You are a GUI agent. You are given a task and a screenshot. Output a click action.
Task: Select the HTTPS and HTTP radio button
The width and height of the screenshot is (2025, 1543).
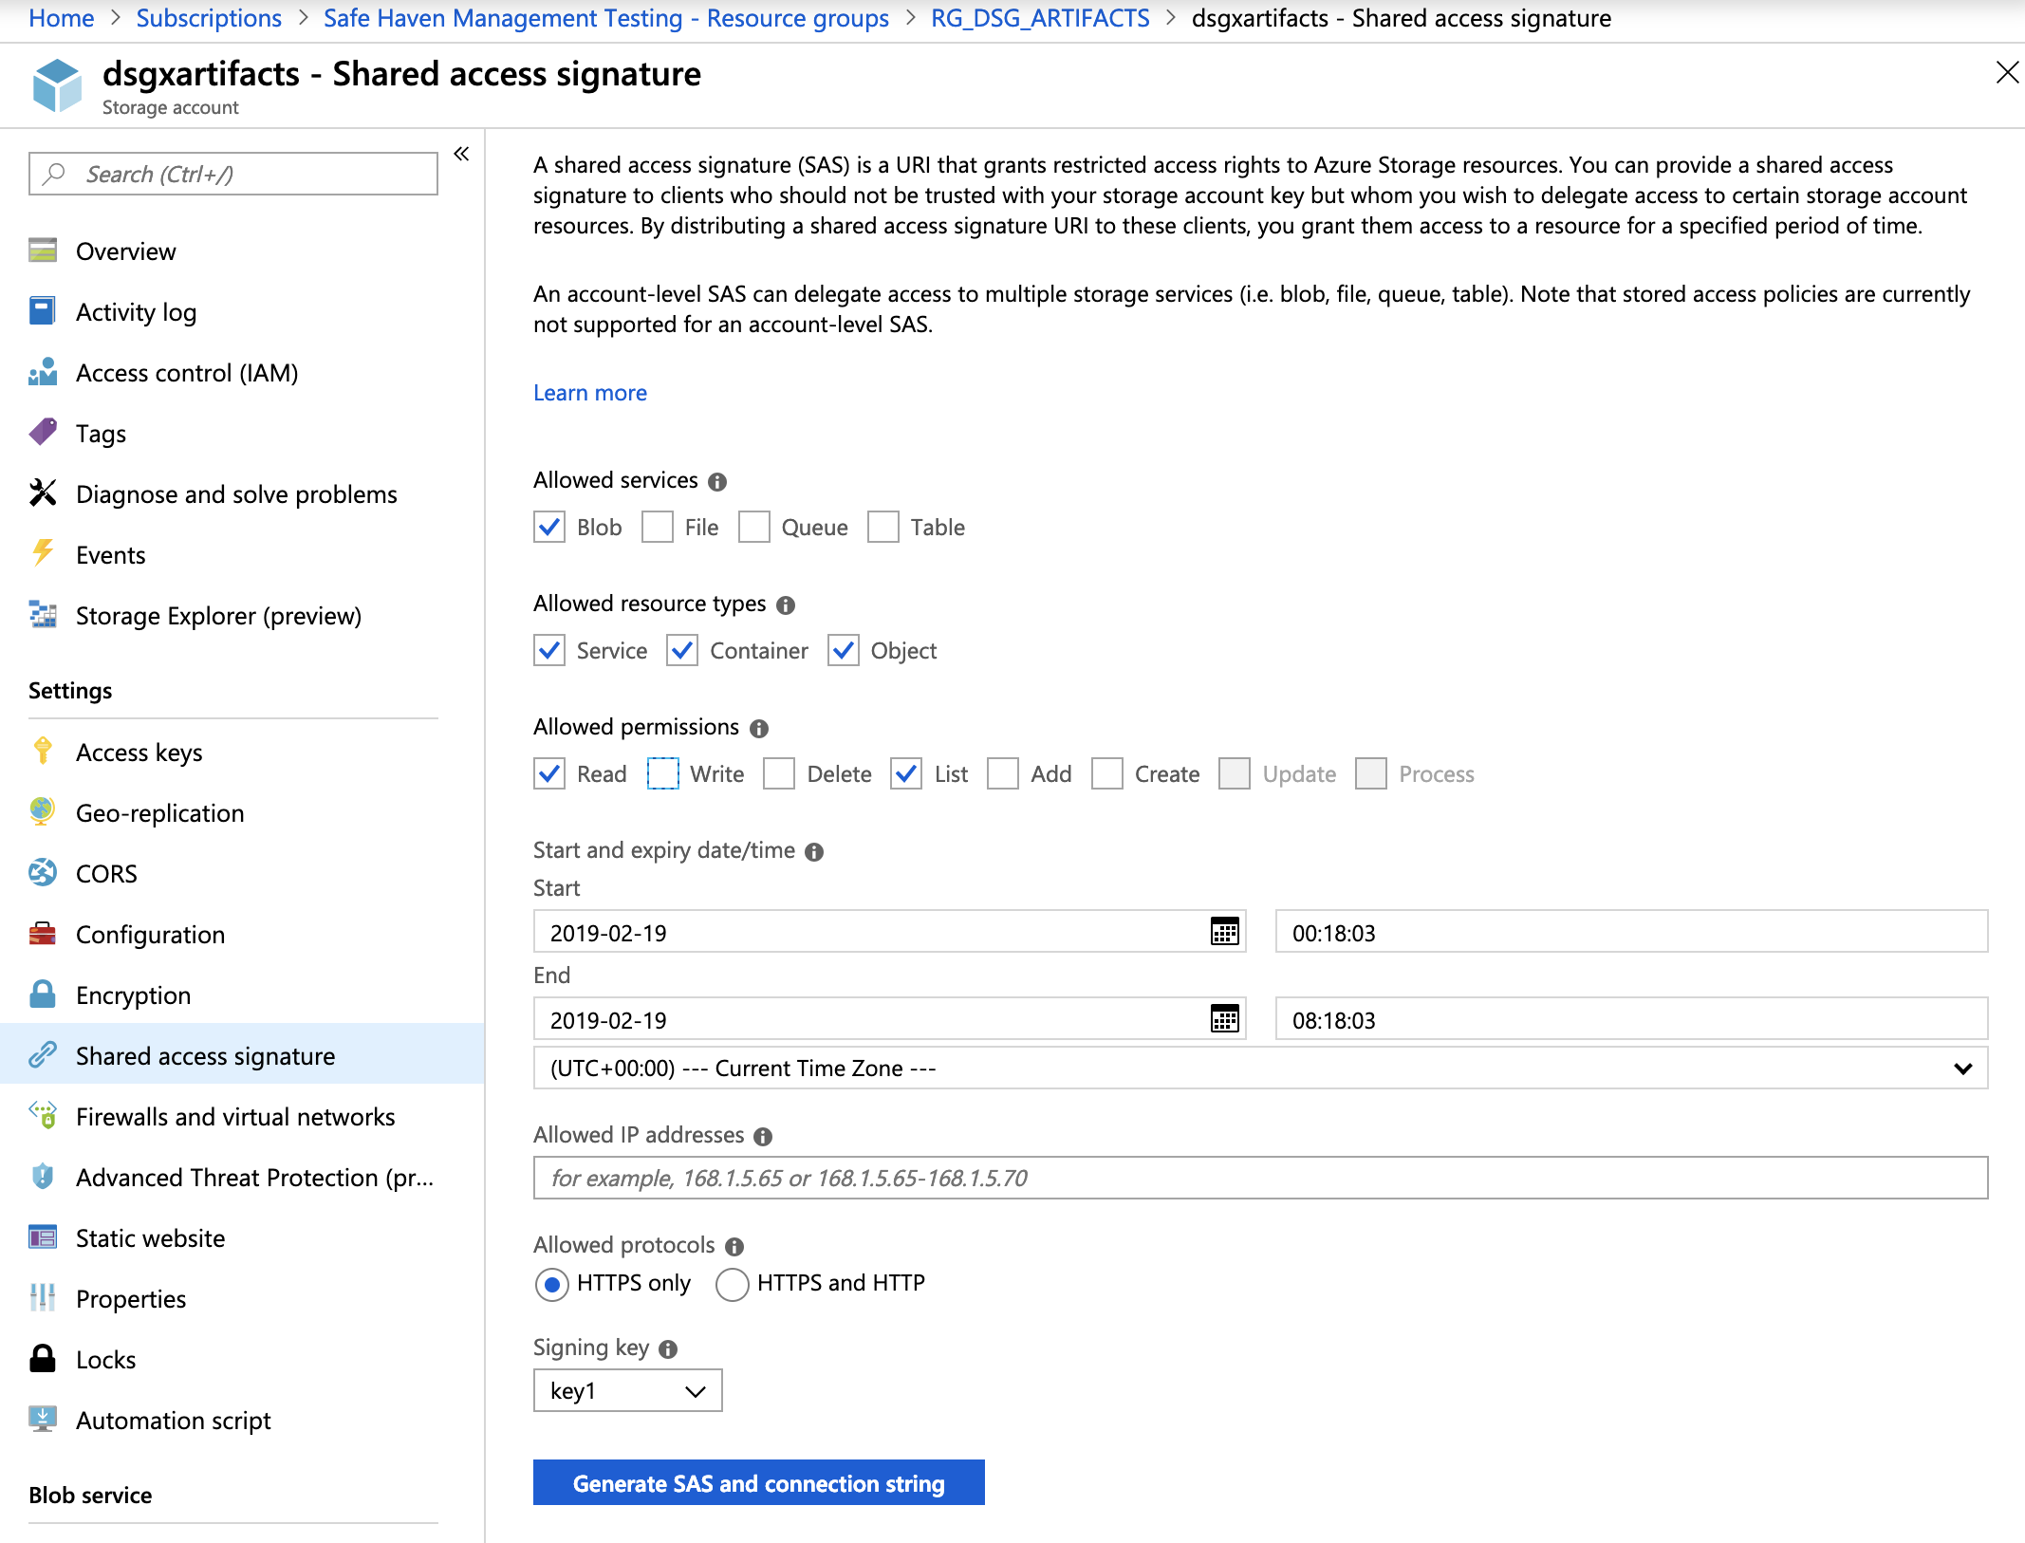click(732, 1284)
